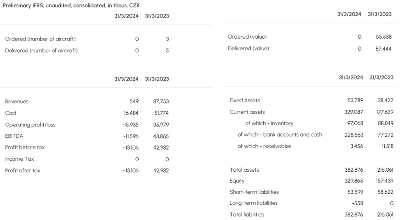Click the Delivered (value) label
The height and width of the screenshot is (220, 400).
248,48
